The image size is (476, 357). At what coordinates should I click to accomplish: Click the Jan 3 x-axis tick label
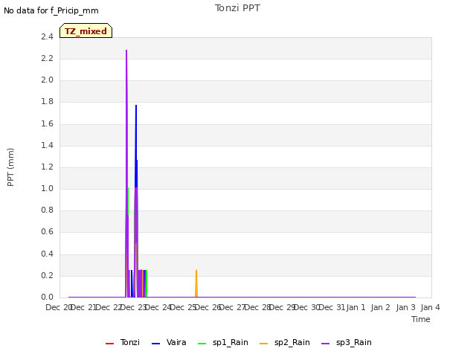[x=405, y=307]
